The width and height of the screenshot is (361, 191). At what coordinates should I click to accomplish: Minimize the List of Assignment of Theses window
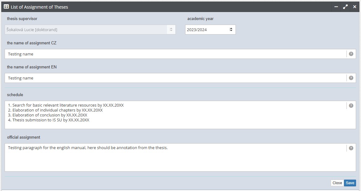pos(336,7)
